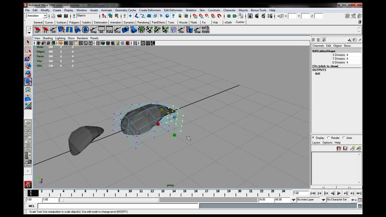This screenshot has height=217, width=386.
Task: Click the play forwards button
Action: [339, 193]
